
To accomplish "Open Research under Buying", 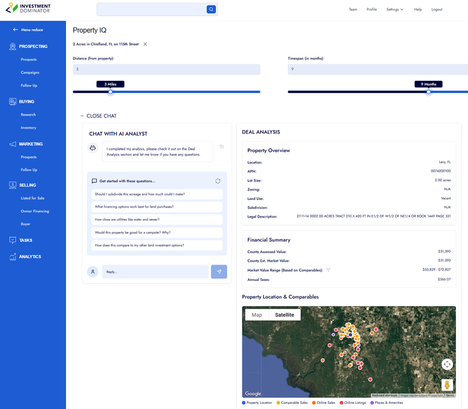I will tap(28, 114).
